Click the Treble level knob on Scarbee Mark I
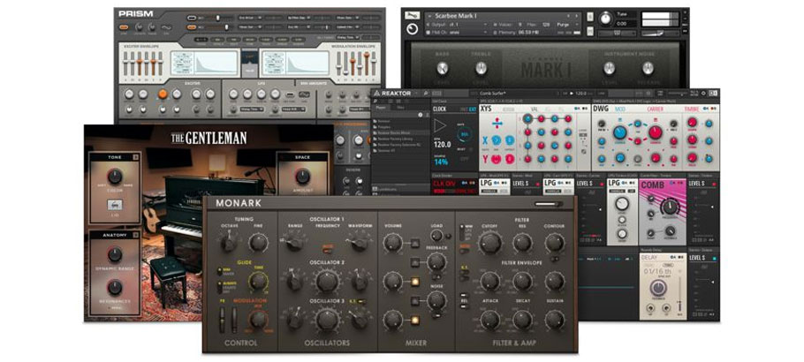 (x=481, y=68)
